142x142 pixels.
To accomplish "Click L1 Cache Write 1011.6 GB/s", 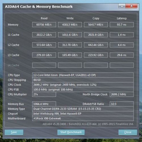I will coord(70,35).
